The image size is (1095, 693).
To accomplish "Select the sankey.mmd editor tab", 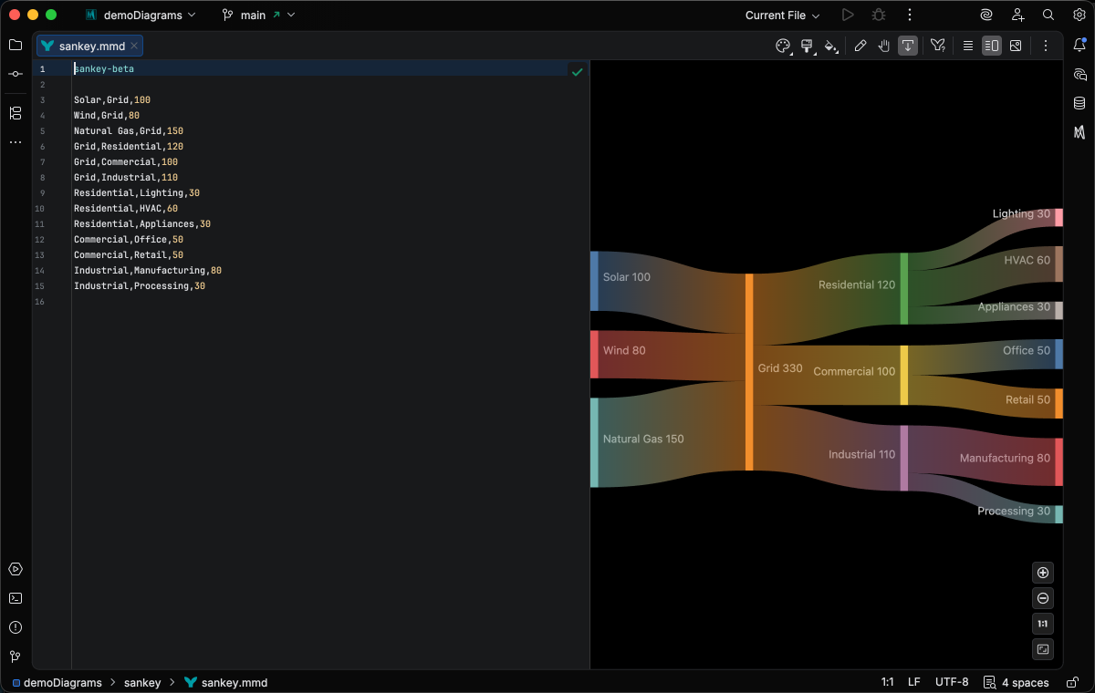I will [89, 46].
